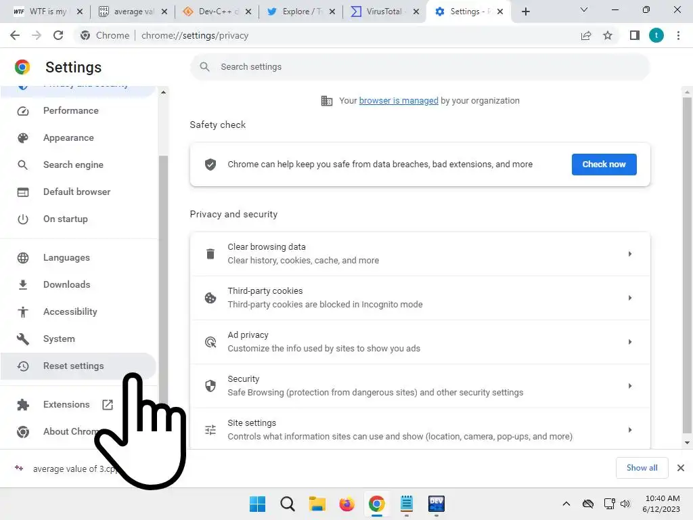Image resolution: width=693 pixels, height=520 pixels.
Task: Open Appearance settings in sidebar
Action: pyautogui.click(x=79, y=137)
